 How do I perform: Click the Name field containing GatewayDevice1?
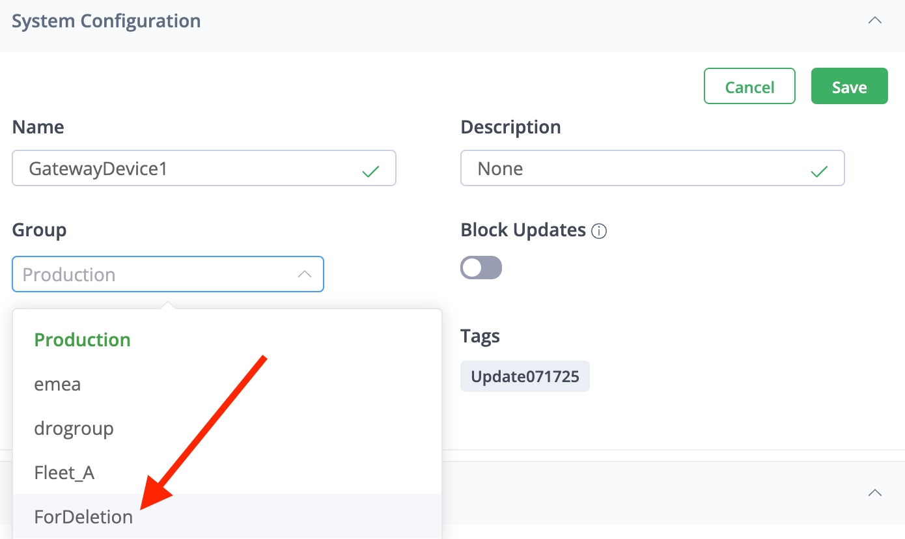click(x=189, y=169)
